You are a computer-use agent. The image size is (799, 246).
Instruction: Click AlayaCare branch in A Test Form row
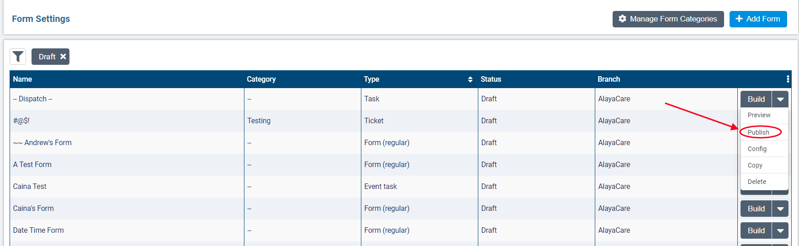614,165
